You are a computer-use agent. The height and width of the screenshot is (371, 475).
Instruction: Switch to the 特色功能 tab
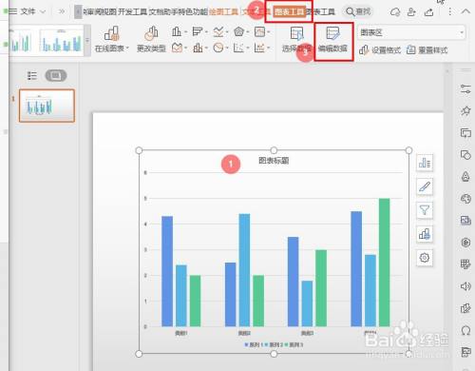tap(193, 12)
